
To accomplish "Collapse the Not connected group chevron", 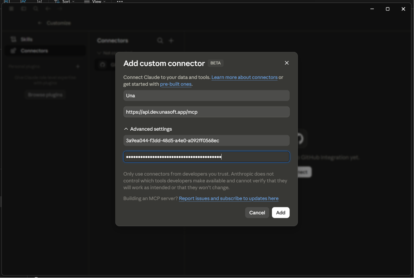I will (x=99, y=53).
